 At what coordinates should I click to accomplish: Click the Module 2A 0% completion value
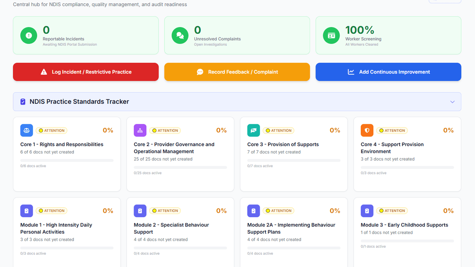click(335, 211)
